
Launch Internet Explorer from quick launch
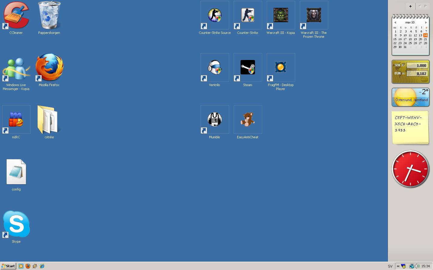tap(42, 266)
